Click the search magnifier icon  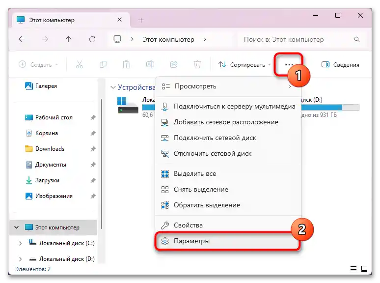coord(357,39)
